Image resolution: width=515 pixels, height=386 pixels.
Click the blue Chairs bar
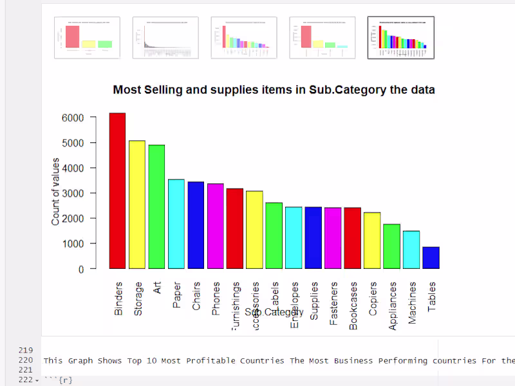[x=196, y=225]
